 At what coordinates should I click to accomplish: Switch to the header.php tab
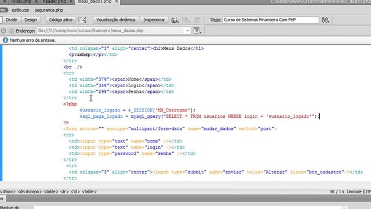coord(54,2)
